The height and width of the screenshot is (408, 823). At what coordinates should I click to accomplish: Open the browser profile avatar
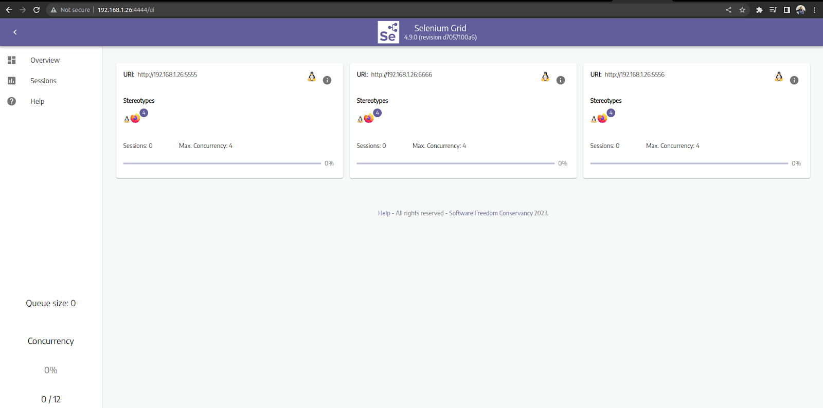[x=801, y=10]
